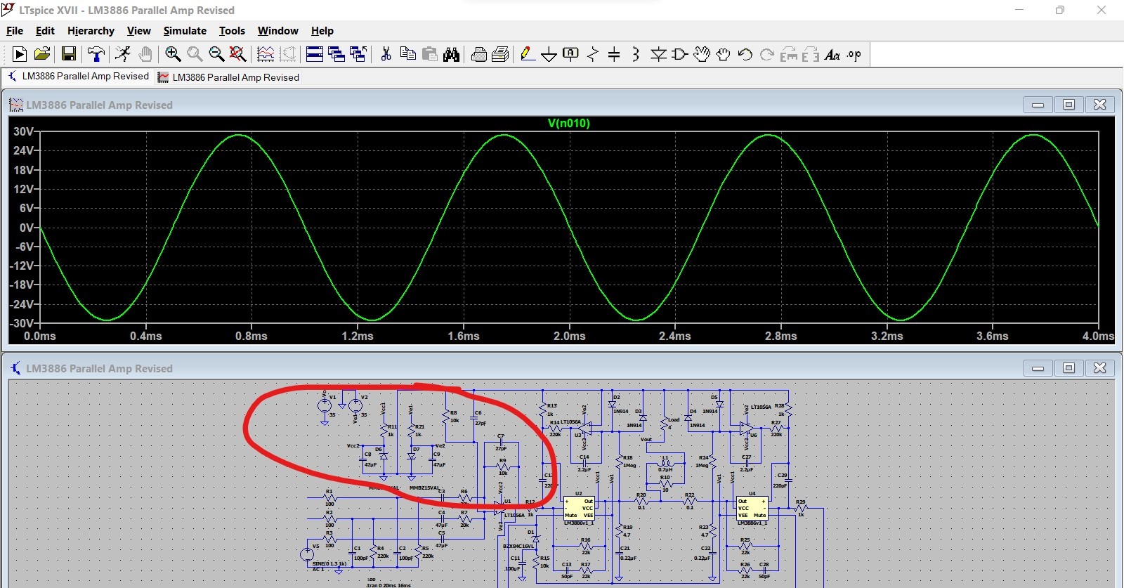Click the Undo toolbar icon
Viewport: 1124px width, 588px height.
pyautogui.click(x=745, y=54)
